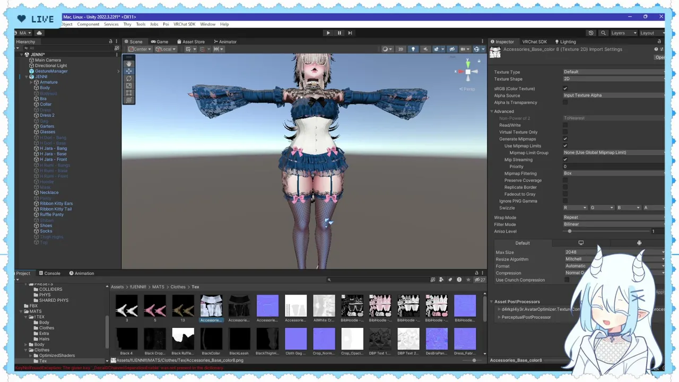The width and height of the screenshot is (679, 382).
Task: Toggle hidden objects visibility in scene view
Action: click(452, 49)
